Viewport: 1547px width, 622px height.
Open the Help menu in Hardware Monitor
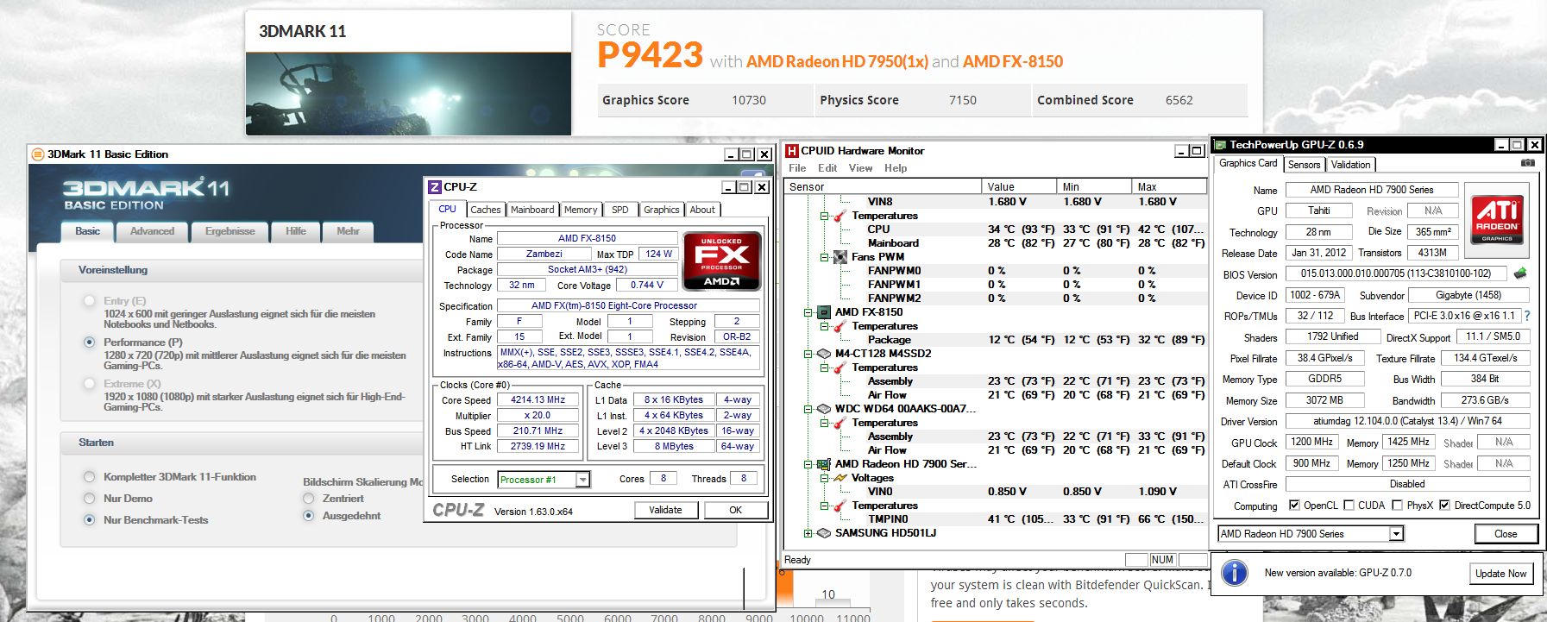click(x=896, y=168)
